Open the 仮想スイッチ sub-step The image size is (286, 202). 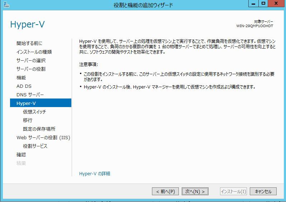point(34,112)
